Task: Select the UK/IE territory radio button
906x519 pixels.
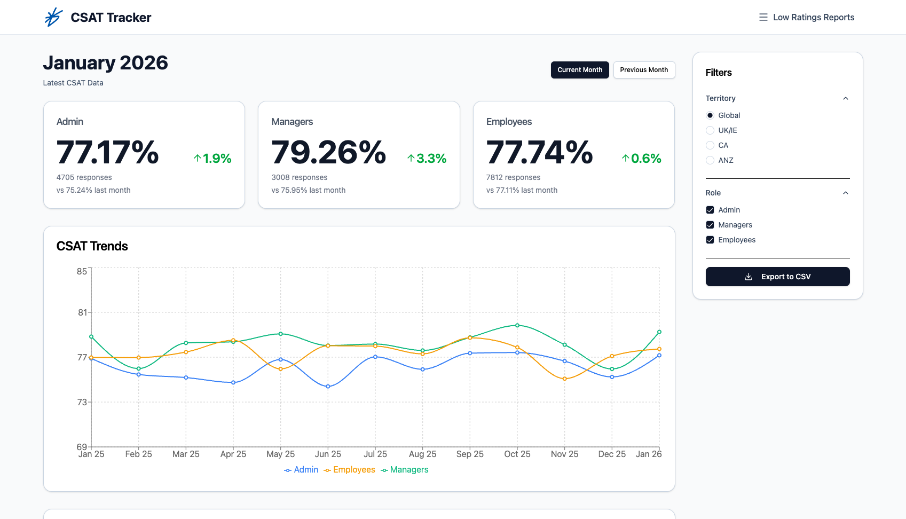Action: [x=710, y=130]
